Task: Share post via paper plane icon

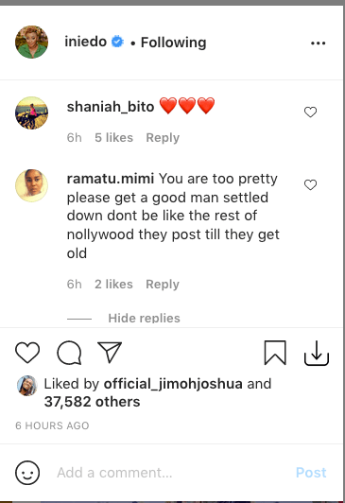Action: click(x=110, y=353)
